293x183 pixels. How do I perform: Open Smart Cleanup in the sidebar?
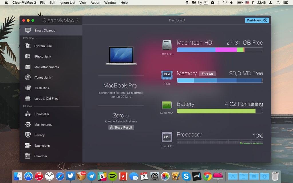[51, 30]
